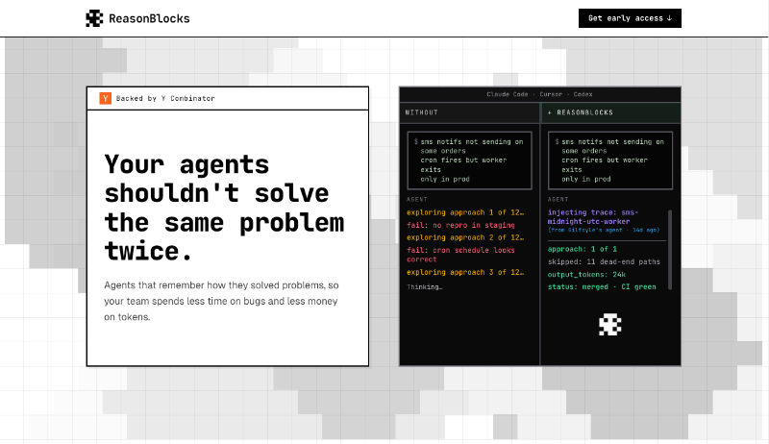
Task: Click the Backed by Y Combinator text
Action: click(x=165, y=98)
